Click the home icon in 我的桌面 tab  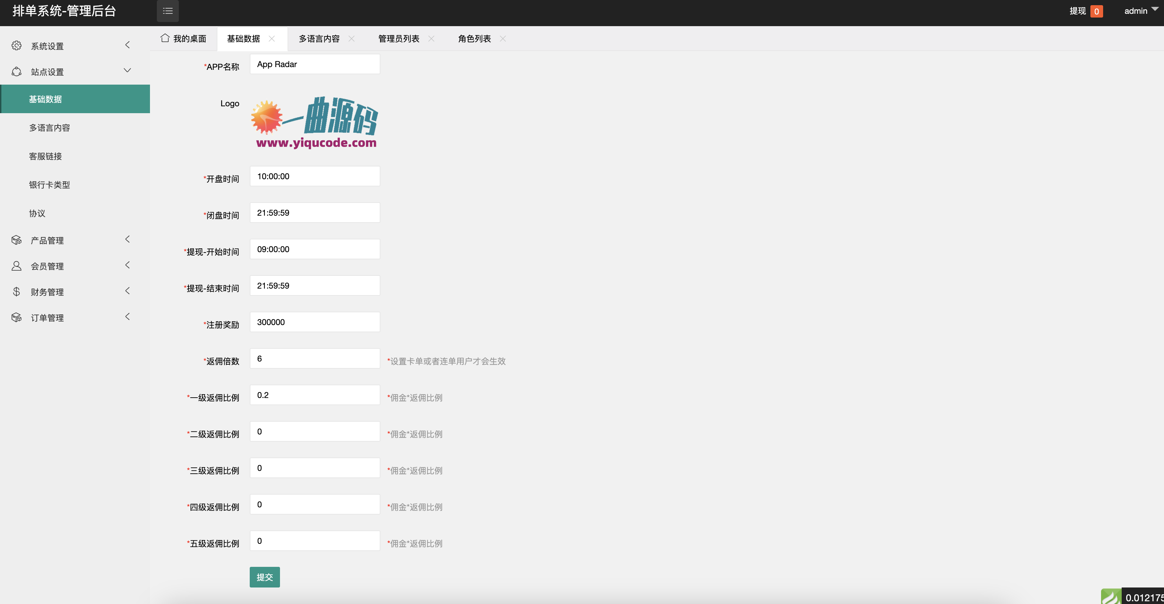coord(165,38)
